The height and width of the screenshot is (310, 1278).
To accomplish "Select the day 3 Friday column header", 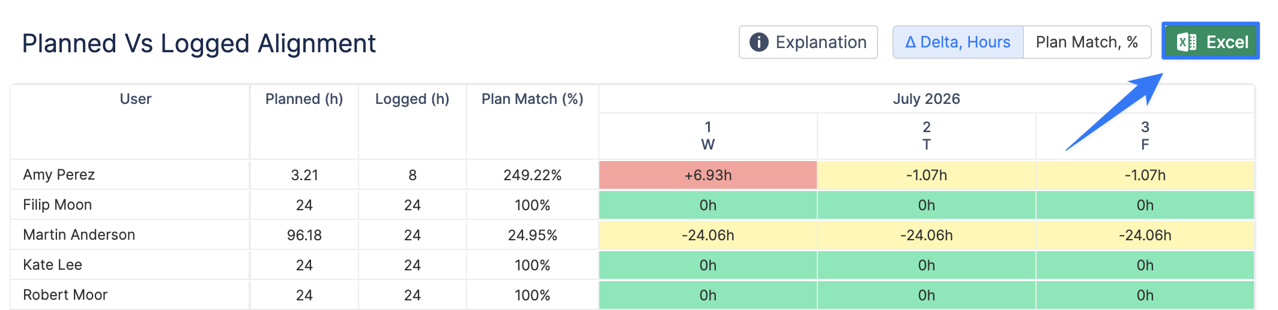I will [x=1145, y=136].
